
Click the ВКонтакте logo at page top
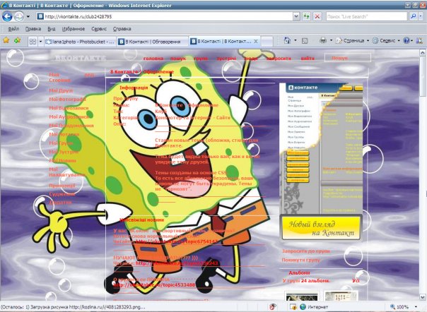(80, 58)
